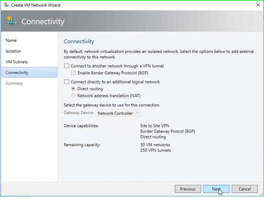
Task: Enable Connect to another network through VPN tunnel
Action: [67, 66]
